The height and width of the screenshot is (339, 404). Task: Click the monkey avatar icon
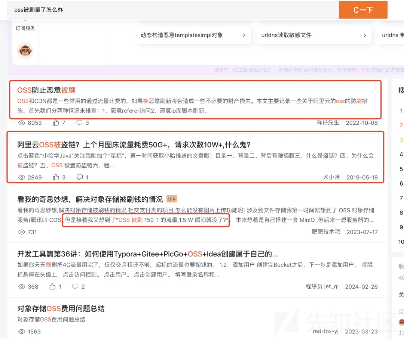[25, 51]
